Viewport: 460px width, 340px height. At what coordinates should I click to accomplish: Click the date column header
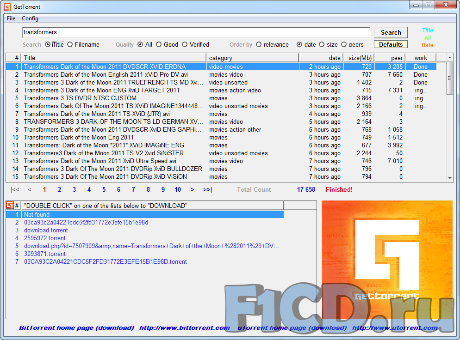click(x=321, y=58)
